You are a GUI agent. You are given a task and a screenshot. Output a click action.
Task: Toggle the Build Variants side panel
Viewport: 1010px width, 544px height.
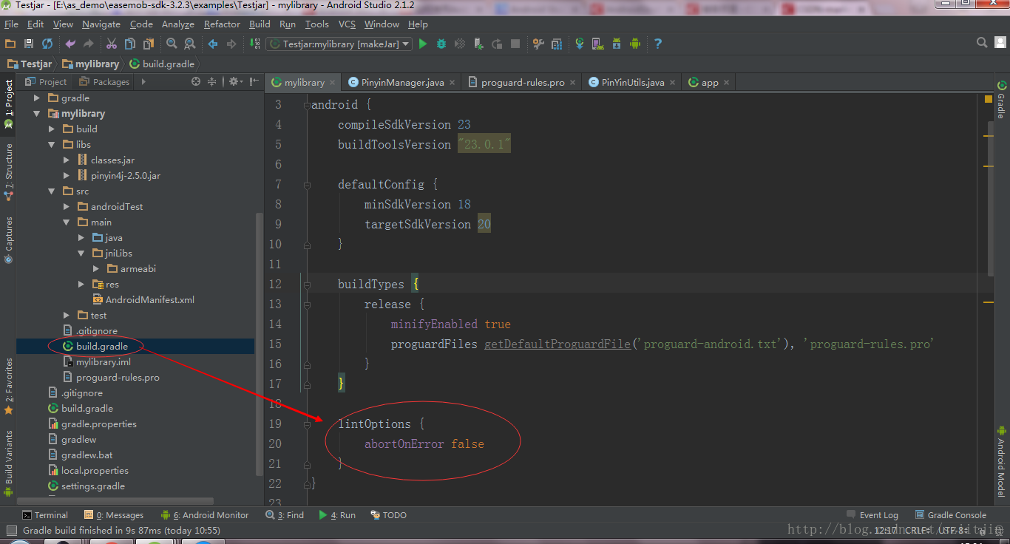coord(8,463)
